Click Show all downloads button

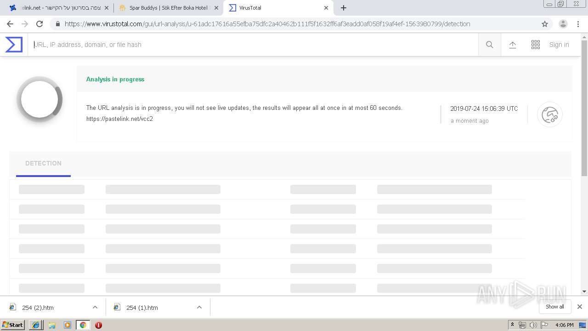pyautogui.click(x=555, y=307)
